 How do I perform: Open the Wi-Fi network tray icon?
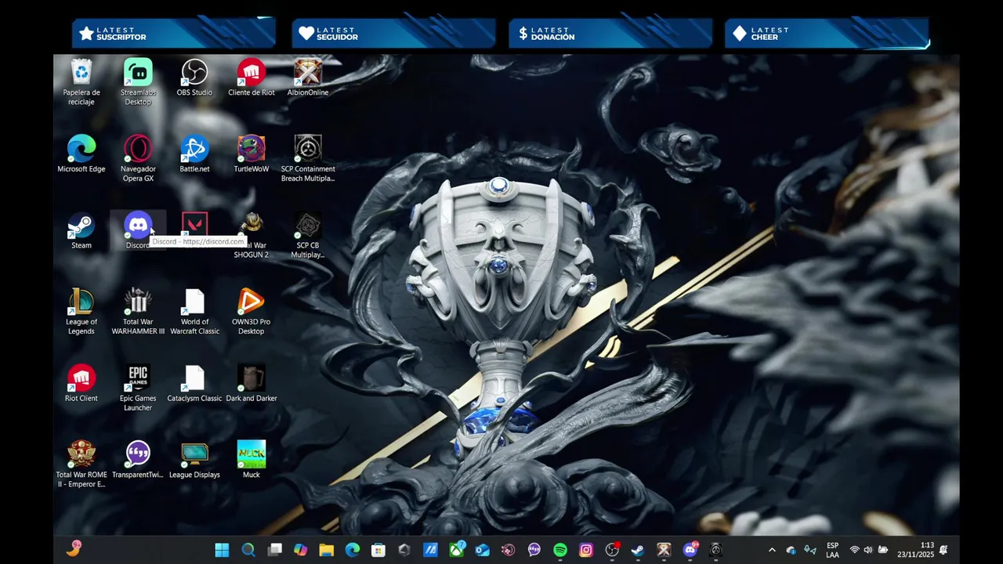854,551
